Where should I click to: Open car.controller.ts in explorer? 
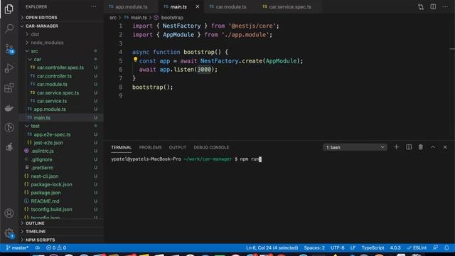click(x=61, y=76)
